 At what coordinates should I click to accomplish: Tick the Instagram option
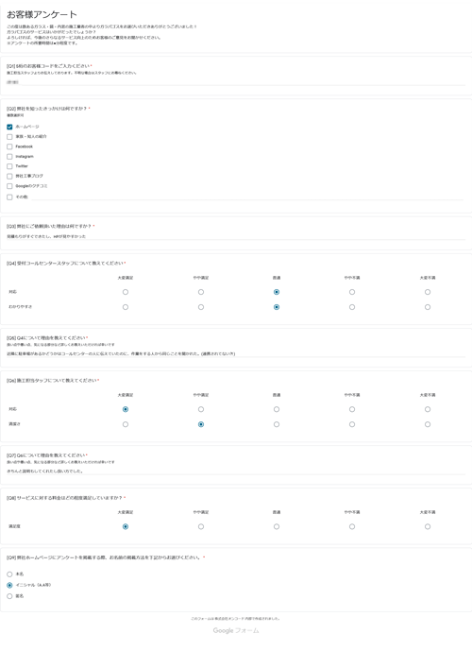click(x=9, y=157)
